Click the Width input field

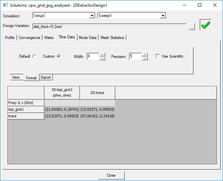tap(93, 56)
